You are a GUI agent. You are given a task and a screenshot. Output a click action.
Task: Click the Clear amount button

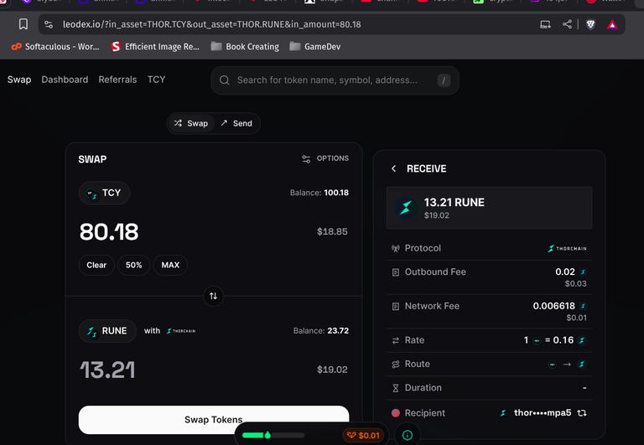point(96,265)
